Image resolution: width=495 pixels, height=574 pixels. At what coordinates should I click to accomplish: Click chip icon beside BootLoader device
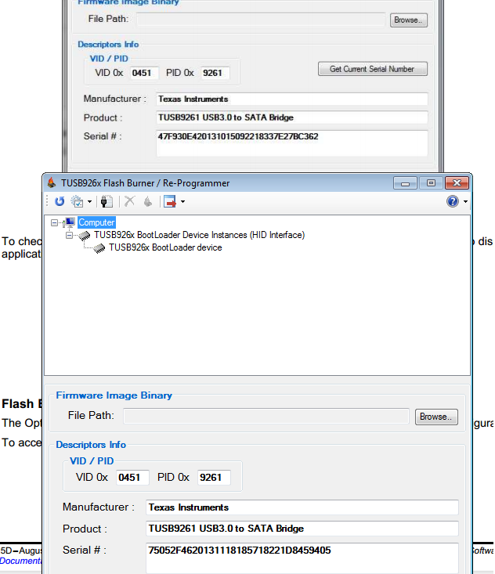click(99, 248)
